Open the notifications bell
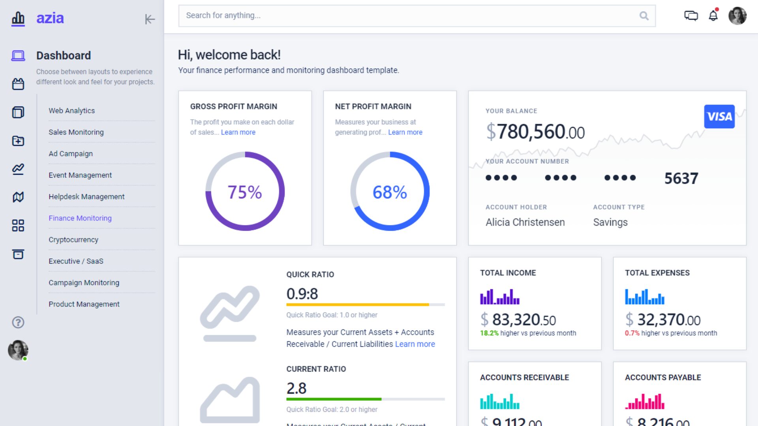Viewport: 758px width, 426px height. pos(713,15)
